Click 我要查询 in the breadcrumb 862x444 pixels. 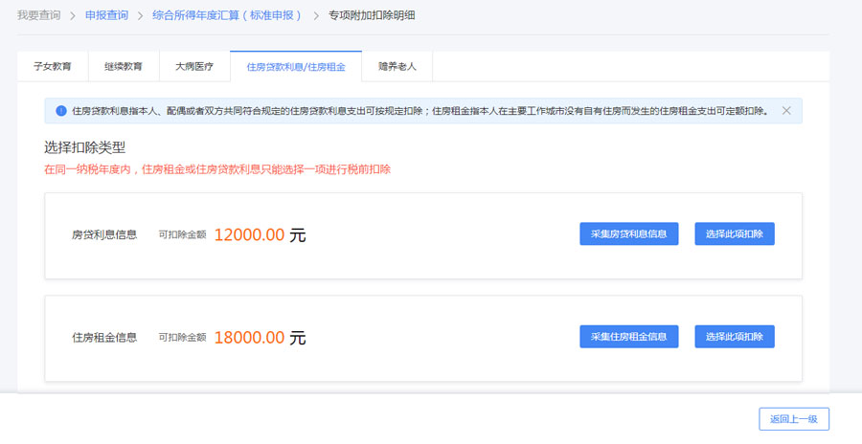pos(38,15)
